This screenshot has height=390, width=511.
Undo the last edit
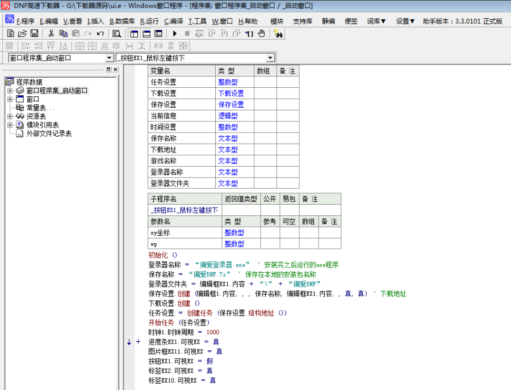pyautogui.click(x=100, y=33)
